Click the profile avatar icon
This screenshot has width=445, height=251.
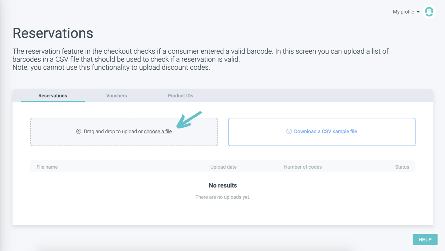coord(429,12)
